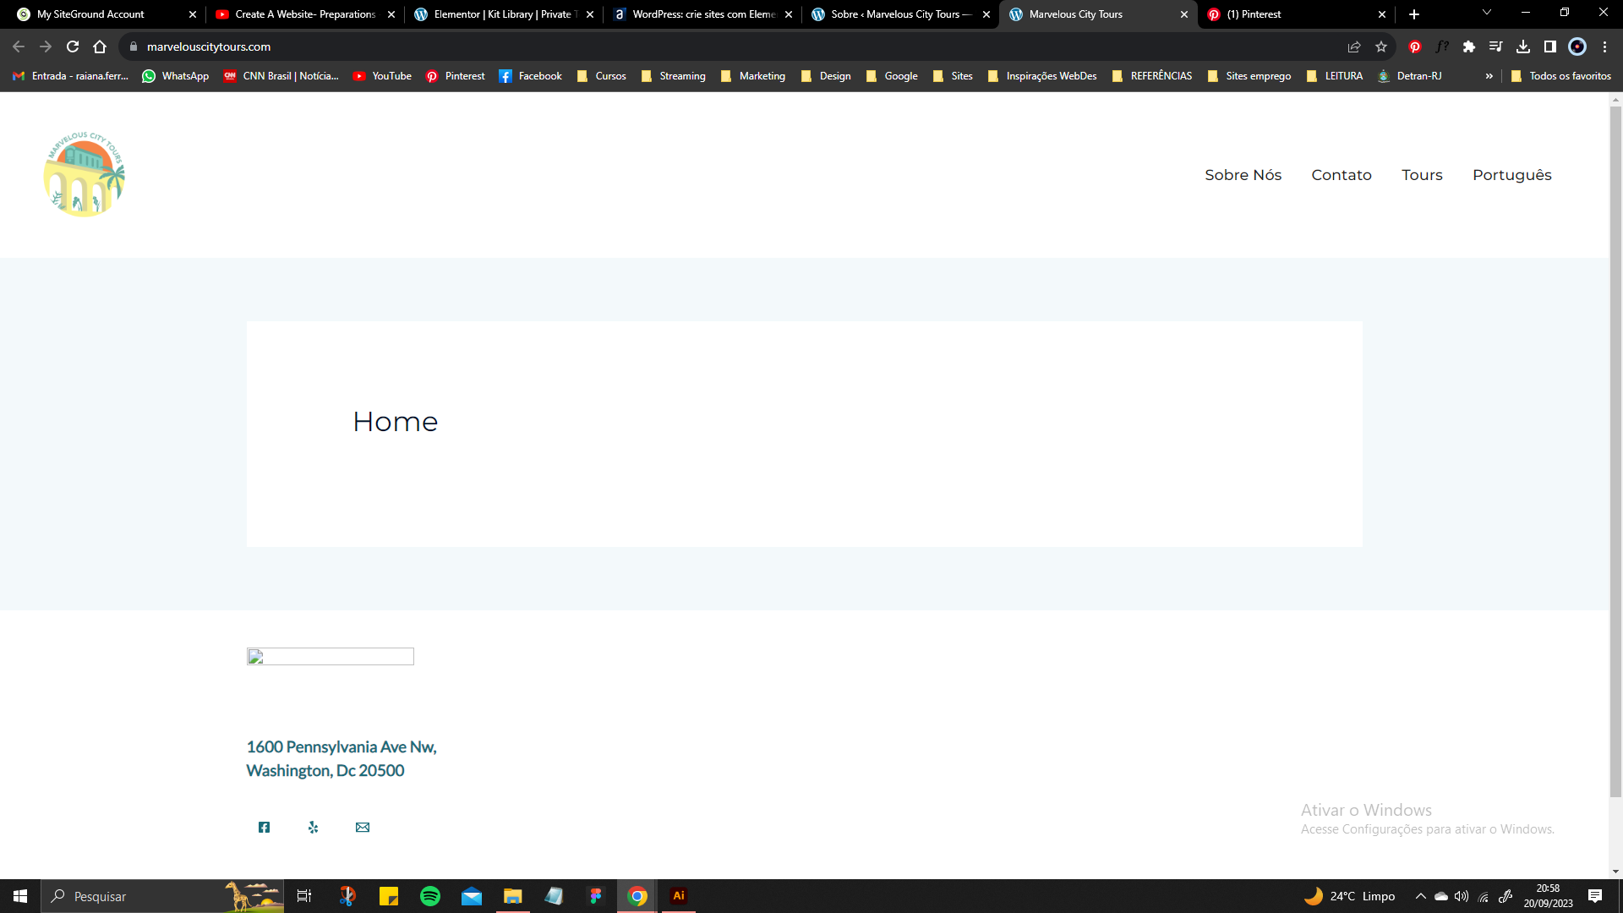This screenshot has height=913, width=1623.
Task: Click the Washington DC address link
Action: tap(342, 757)
